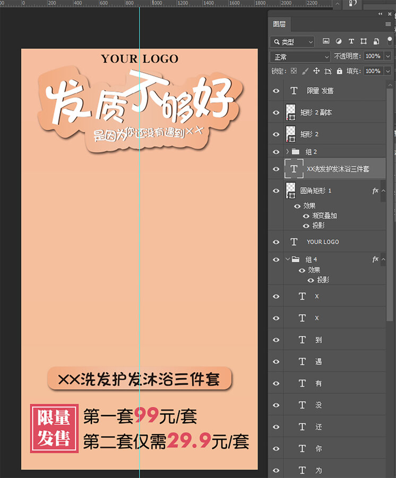Image resolution: width=396 pixels, height=478 pixels.
Task: Select the 矩形 2 layer name
Action: tap(309, 134)
